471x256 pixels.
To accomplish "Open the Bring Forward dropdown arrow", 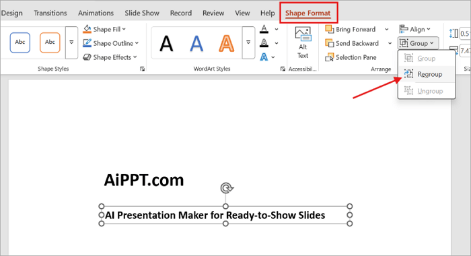I will (387, 30).
